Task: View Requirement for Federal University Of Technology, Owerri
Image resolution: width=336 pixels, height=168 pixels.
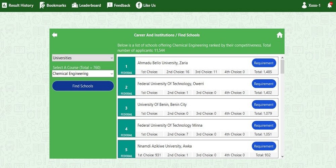Action: click(264, 84)
